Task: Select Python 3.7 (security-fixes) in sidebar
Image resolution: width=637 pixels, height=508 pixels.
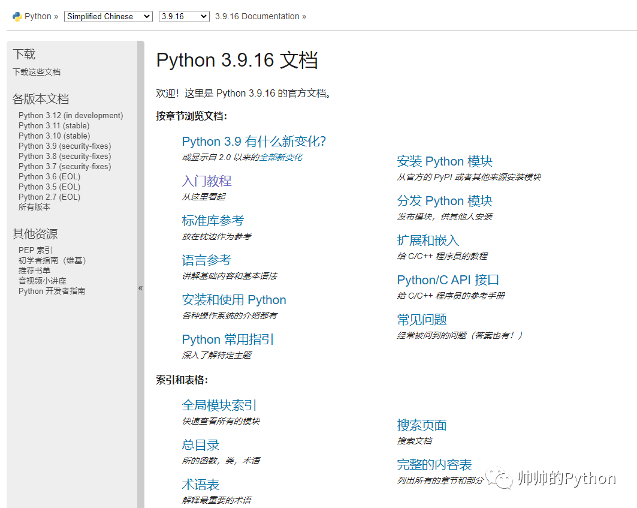Action: point(65,166)
